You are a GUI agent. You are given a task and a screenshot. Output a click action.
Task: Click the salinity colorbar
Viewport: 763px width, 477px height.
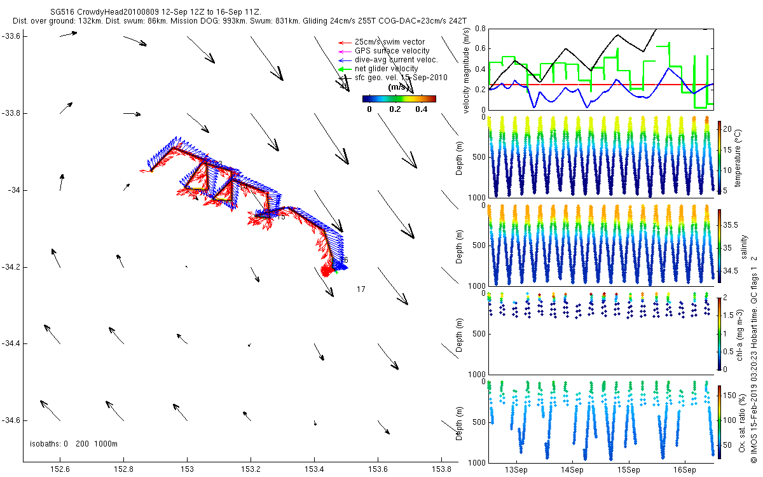(719, 245)
